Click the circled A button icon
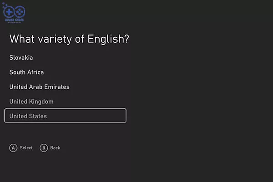The height and width of the screenshot is (182, 273). (13, 148)
